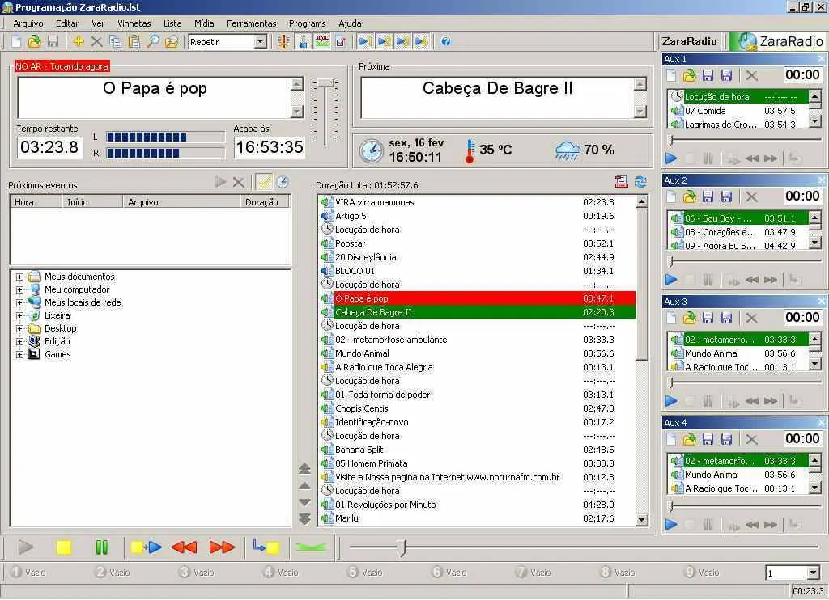Click the hour announcement thermometer icon in toolbar

[x=283, y=41]
